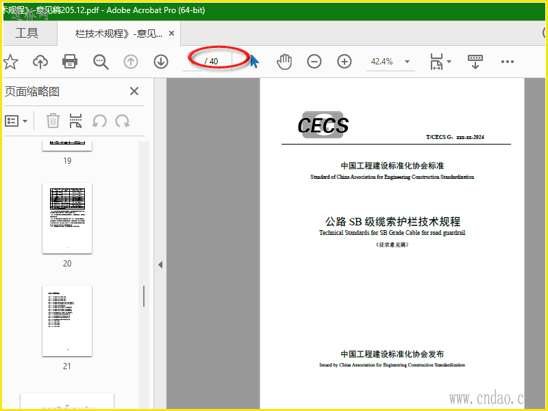The width and height of the screenshot is (548, 411).
Task: Click the Technical Standards for SB Grade Cable line
Action: click(392, 233)
